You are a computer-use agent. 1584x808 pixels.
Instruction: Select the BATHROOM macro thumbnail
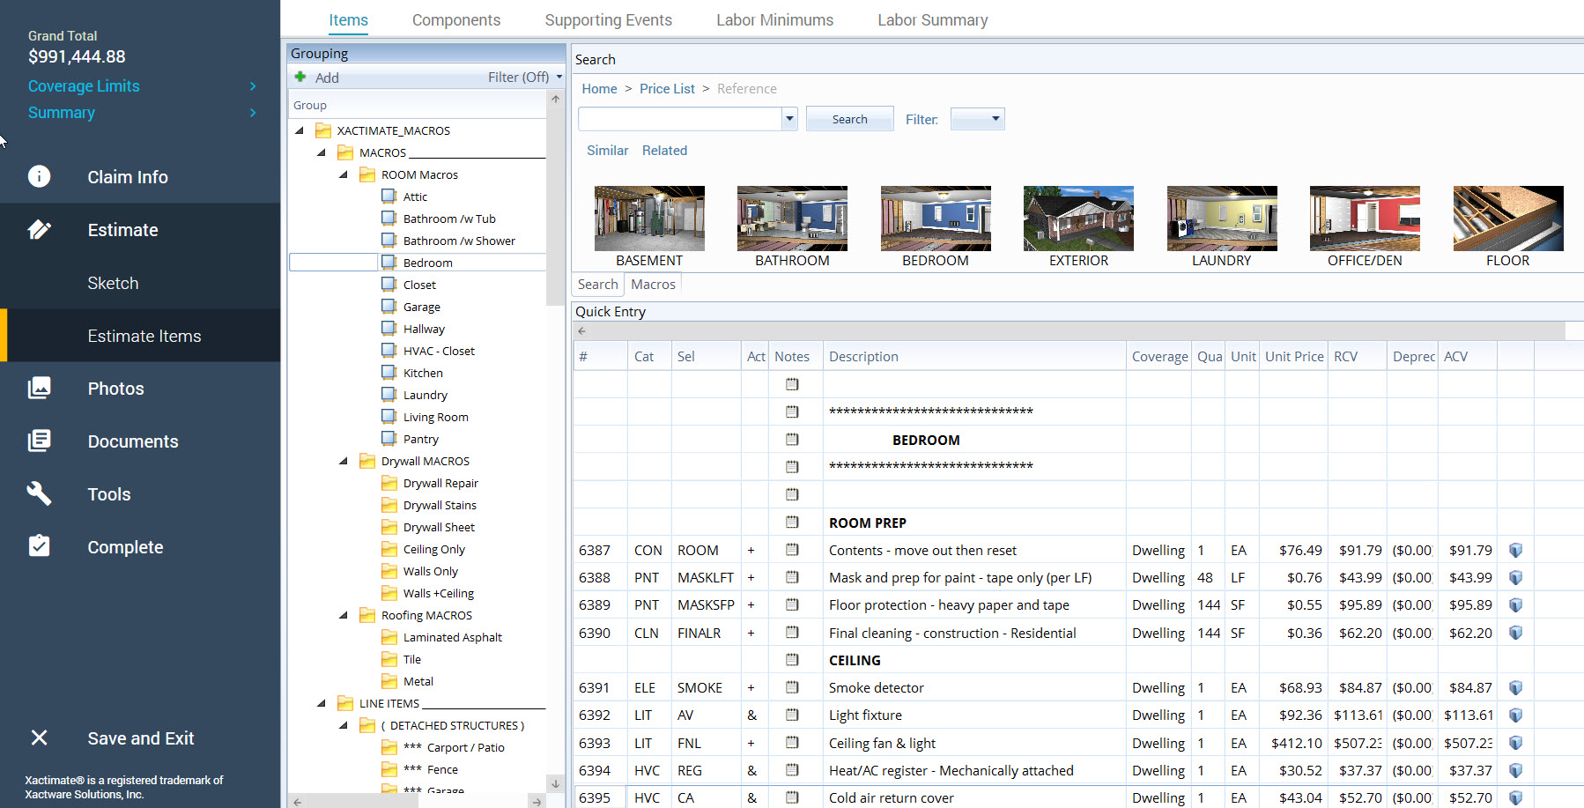tap(792, 219)
